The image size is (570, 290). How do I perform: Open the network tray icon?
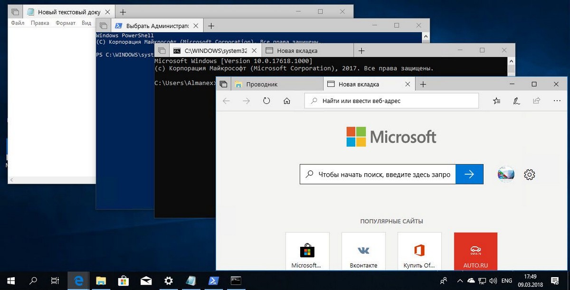(x=482, y=281)
